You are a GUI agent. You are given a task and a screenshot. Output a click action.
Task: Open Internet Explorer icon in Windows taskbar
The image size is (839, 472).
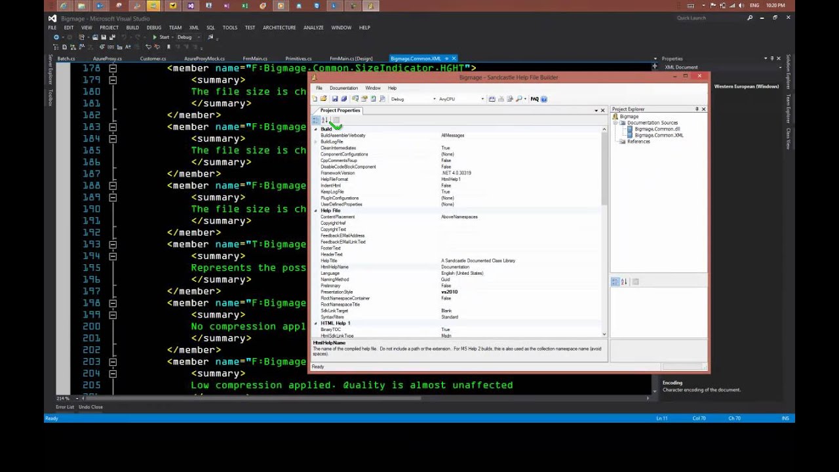pos(64,6)
